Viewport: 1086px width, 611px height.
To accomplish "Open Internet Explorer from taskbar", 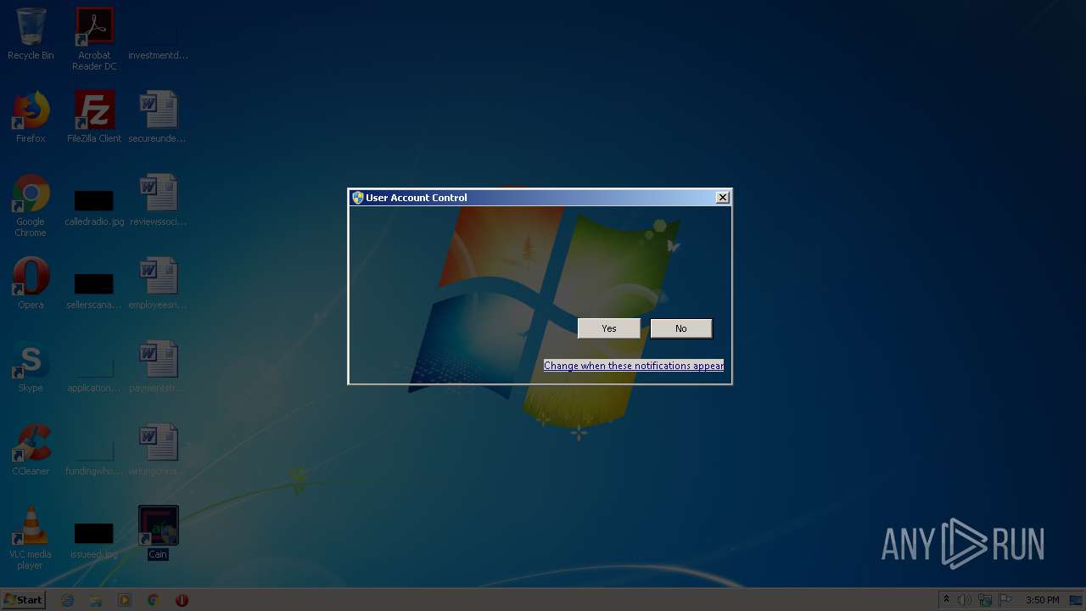I will pos(68,600).
